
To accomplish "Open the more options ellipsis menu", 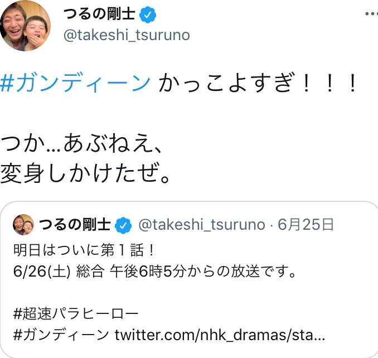I will (369, 12).
